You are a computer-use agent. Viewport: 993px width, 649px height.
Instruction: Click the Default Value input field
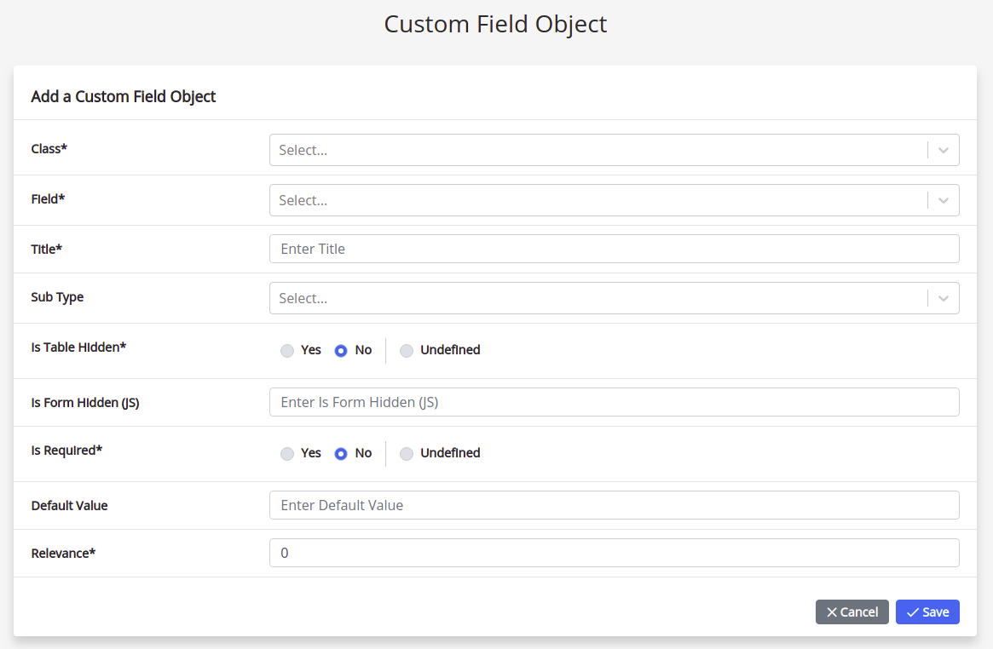pyautogui.click(x=614, y=505)
